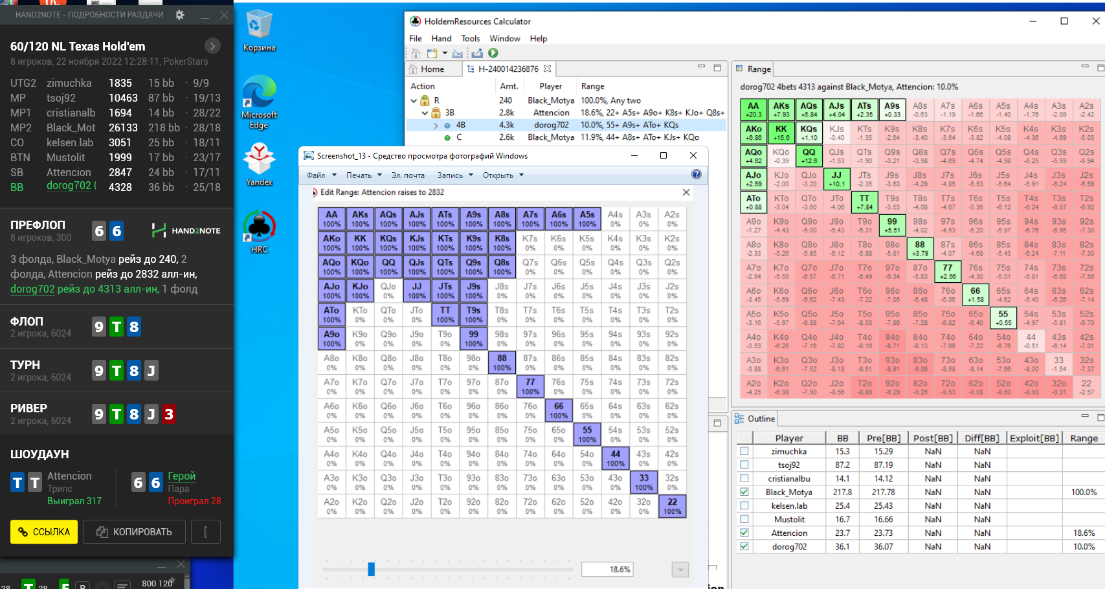Click the export icon in HRC toolbar

[478, 53]
